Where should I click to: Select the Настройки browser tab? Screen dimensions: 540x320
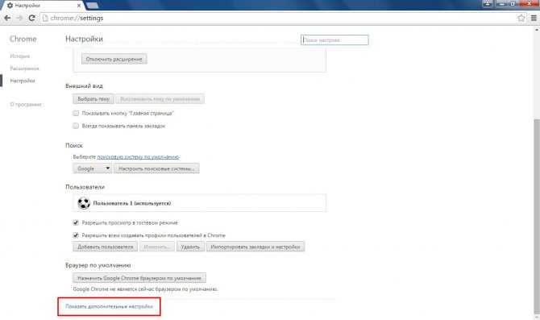43,6
